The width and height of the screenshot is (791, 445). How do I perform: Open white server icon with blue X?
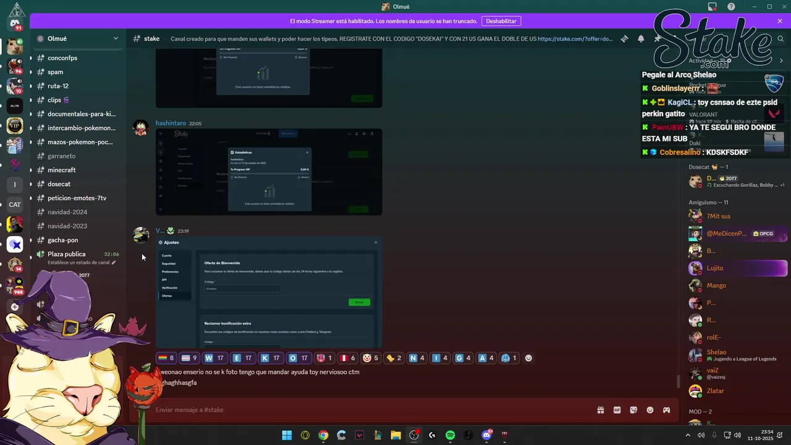[15, 244]
